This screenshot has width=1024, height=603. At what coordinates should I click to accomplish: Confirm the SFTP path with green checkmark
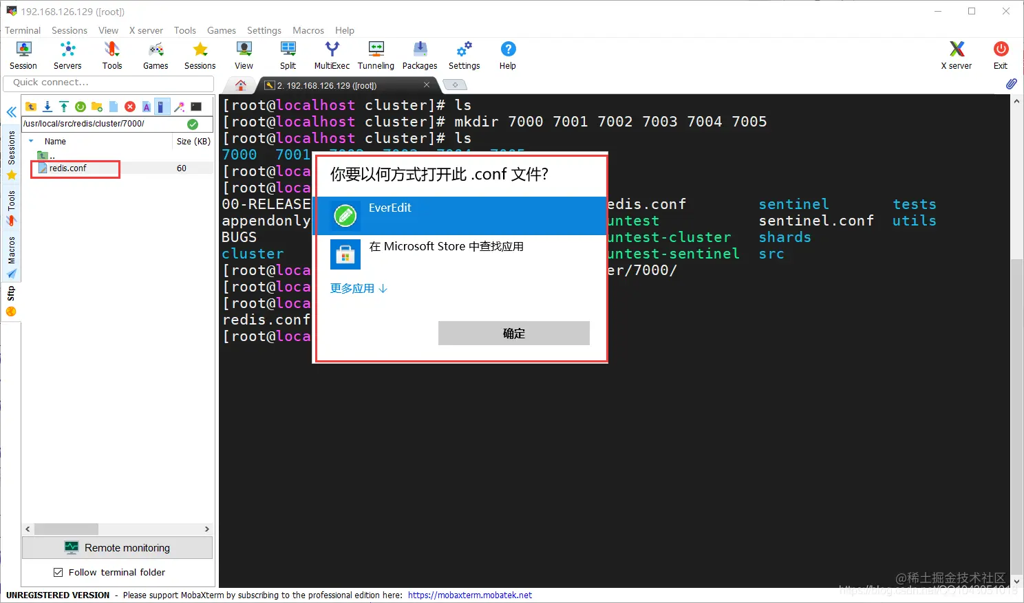[193, 124]
